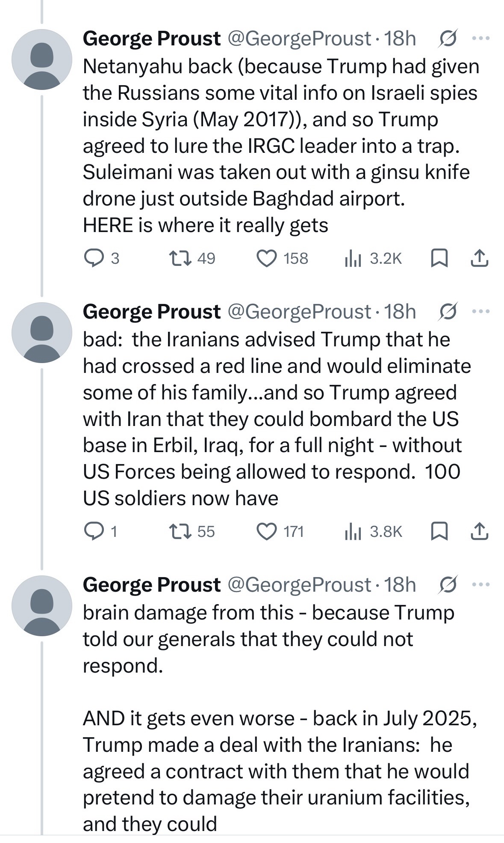Like the tweet with 158 likes
This screenshot has width=504, height=843.
(x=266, y=259)
